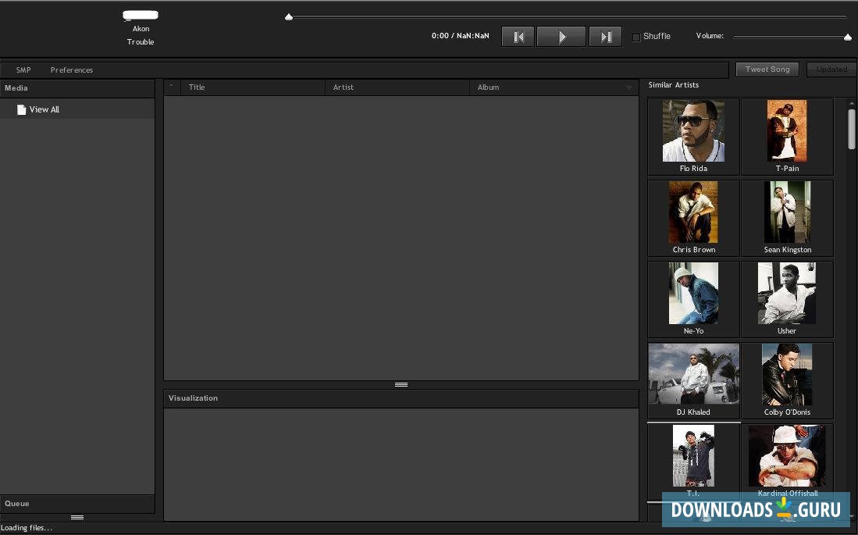Sort the list by Title column
Viewport: 858px width, 535px height.
197,87
